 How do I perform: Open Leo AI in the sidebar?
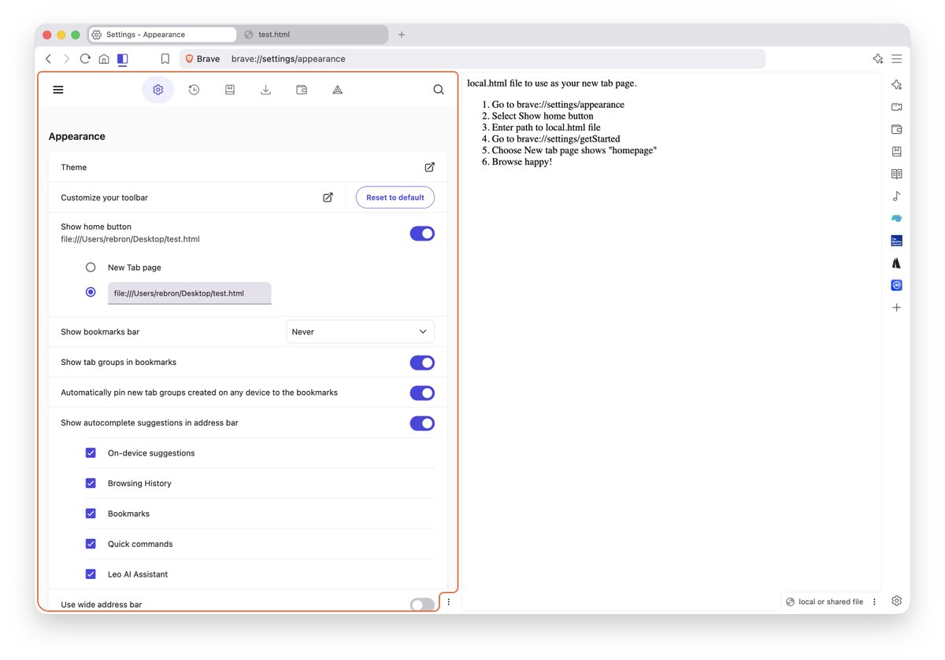[x=896, y=85]
